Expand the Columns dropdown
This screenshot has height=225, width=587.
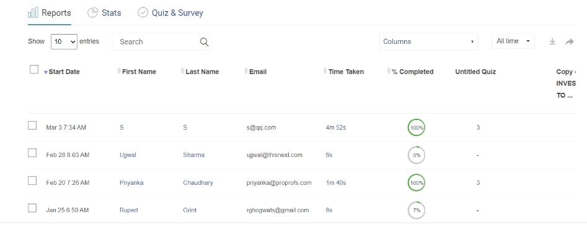point(428,42)
